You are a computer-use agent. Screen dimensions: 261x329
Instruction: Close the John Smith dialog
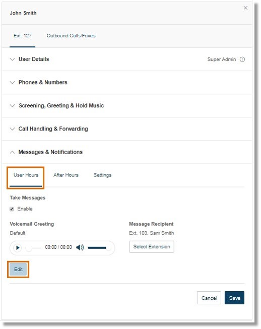(x=245, y=8)
